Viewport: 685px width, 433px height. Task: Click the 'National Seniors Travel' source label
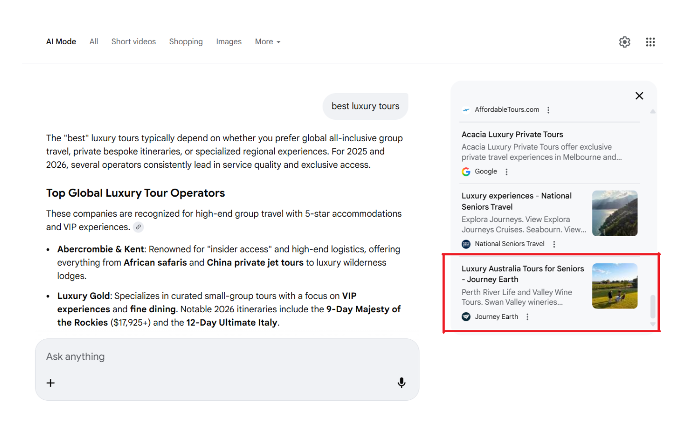tap(510, 244)
